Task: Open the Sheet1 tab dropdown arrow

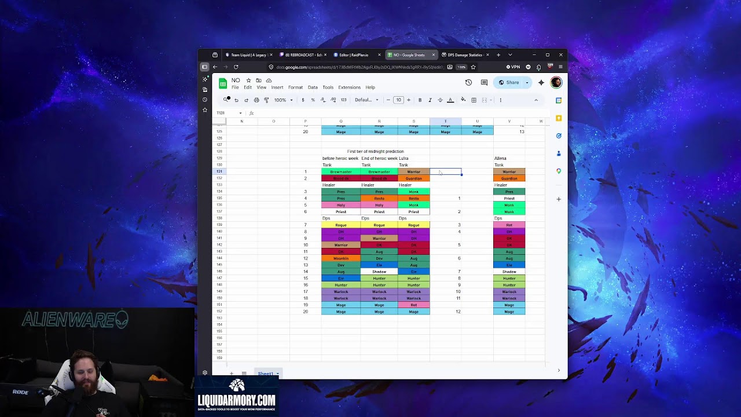Action: click(277, 374)
